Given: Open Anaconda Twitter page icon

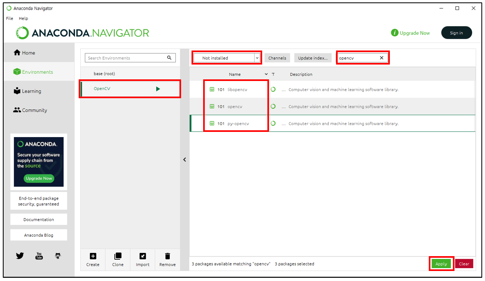Looking at the screenshot, I should [20, 255].
